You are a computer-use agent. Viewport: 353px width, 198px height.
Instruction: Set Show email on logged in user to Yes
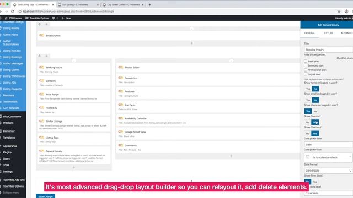[308, 100]
